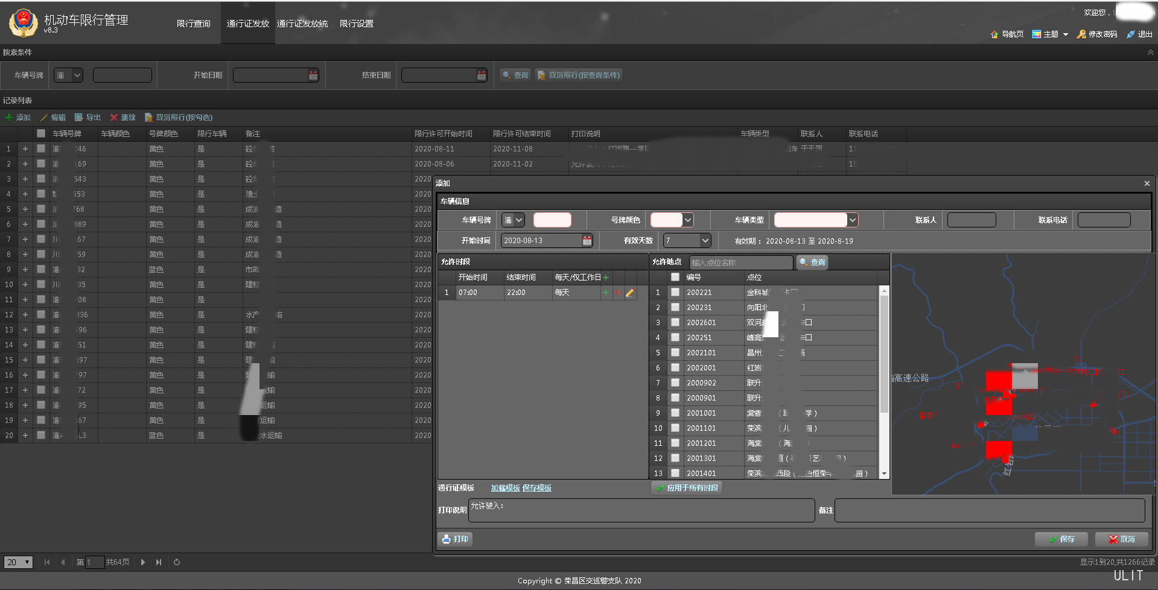The height and width of the screenshot is (590, 1158).
Task: Click the pencil edit icon for the 07:00 time period
Action: [629, 293]
